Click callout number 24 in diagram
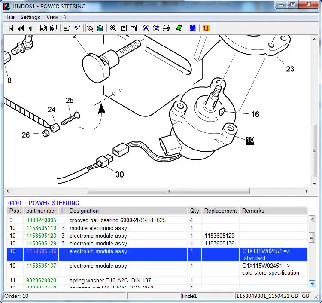322x303 pixels. point(52,109)
